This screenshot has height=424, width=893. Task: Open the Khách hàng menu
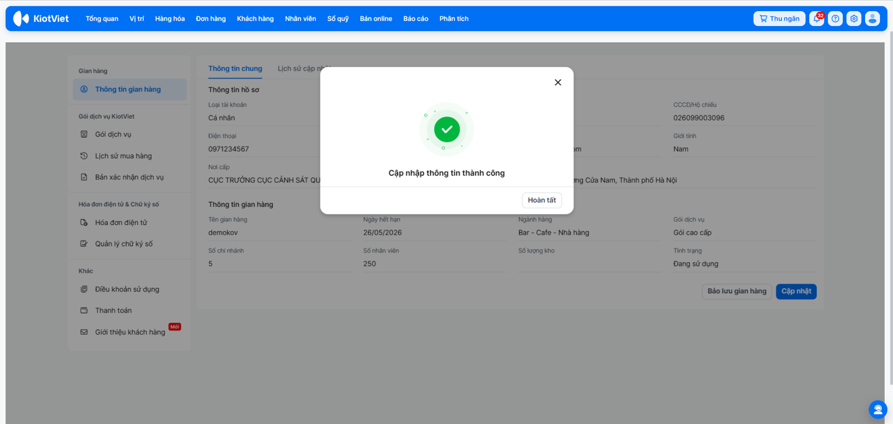pos(255,19)
